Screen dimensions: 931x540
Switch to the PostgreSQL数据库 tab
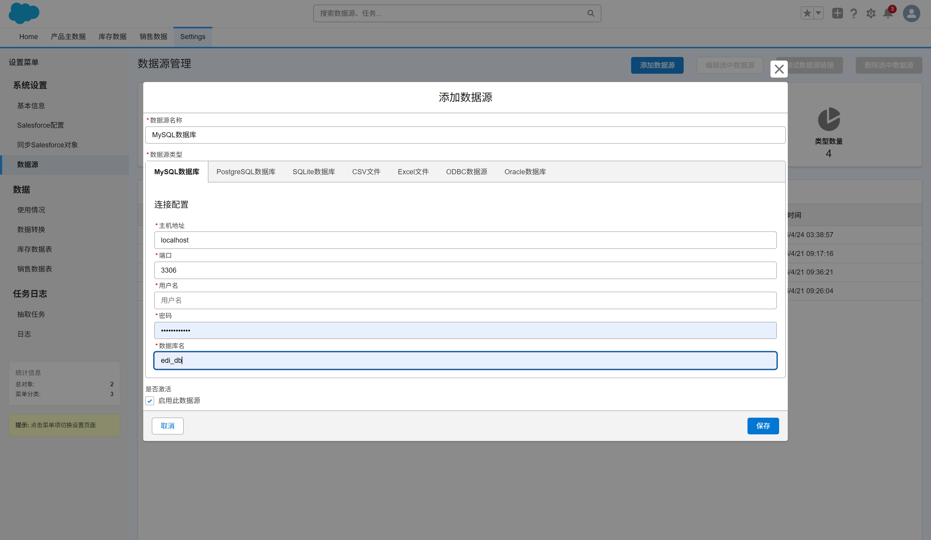click(246, 171)
